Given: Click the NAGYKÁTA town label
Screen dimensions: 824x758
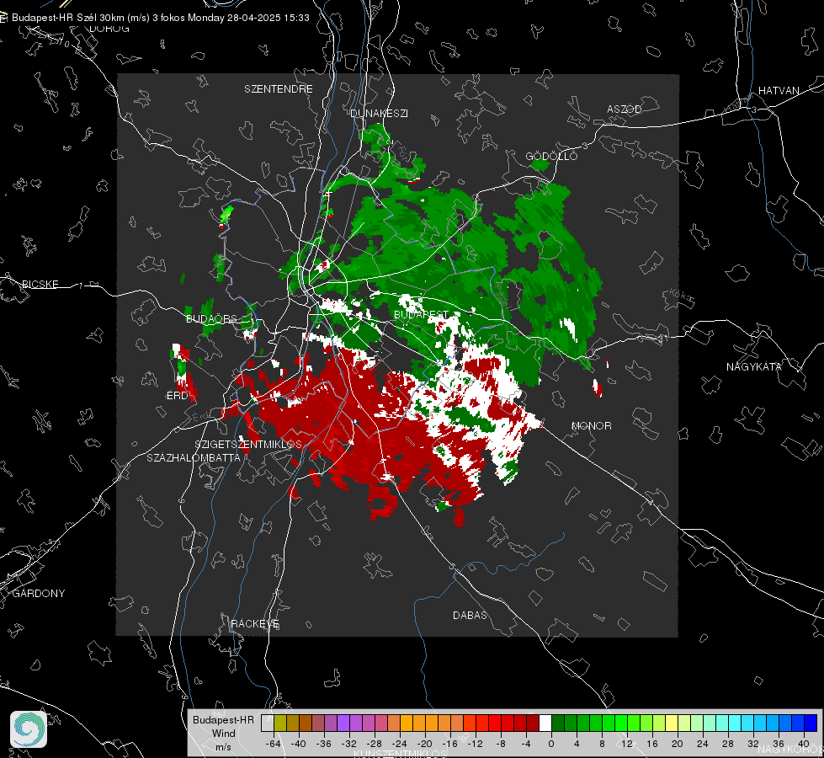Looking at the screenshot, I should tap(754, 366).
